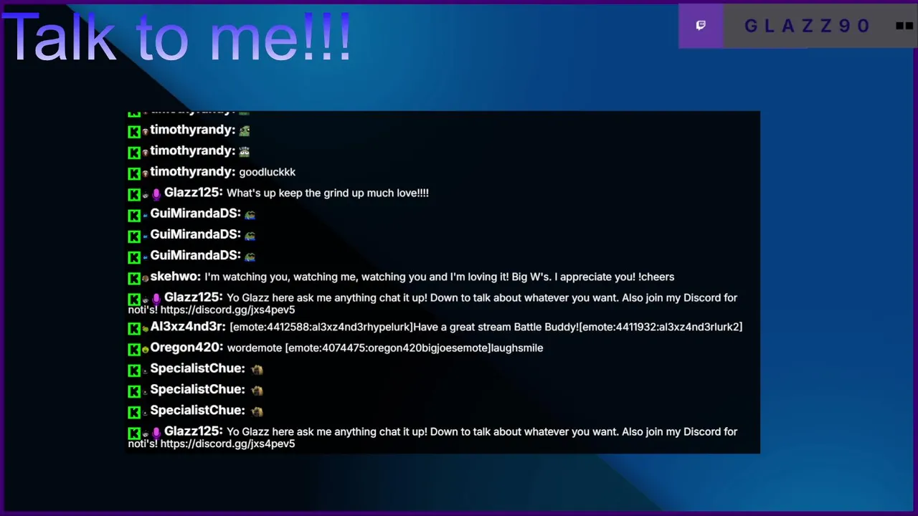Screen dimensions: 918x516
Task: Click skehwo's "I'm watching you" message
Action: (x=440, y=277)
